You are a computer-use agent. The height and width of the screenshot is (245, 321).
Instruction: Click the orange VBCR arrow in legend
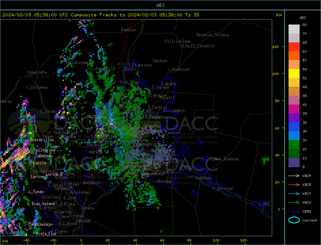click(x=294, y=185)
